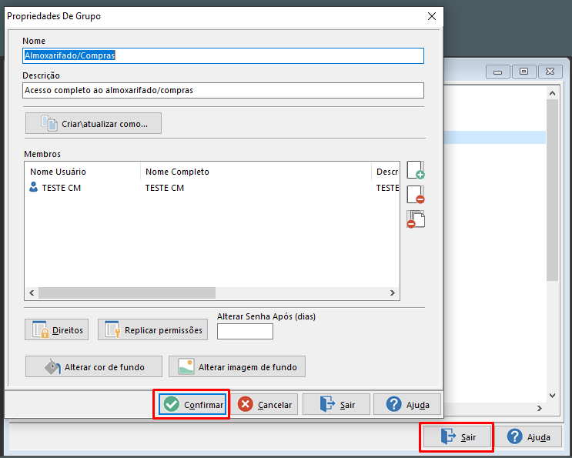Viewport: 572px width, 458px height.
Task: Select the highlighted row in the background window
Action: 495,138
